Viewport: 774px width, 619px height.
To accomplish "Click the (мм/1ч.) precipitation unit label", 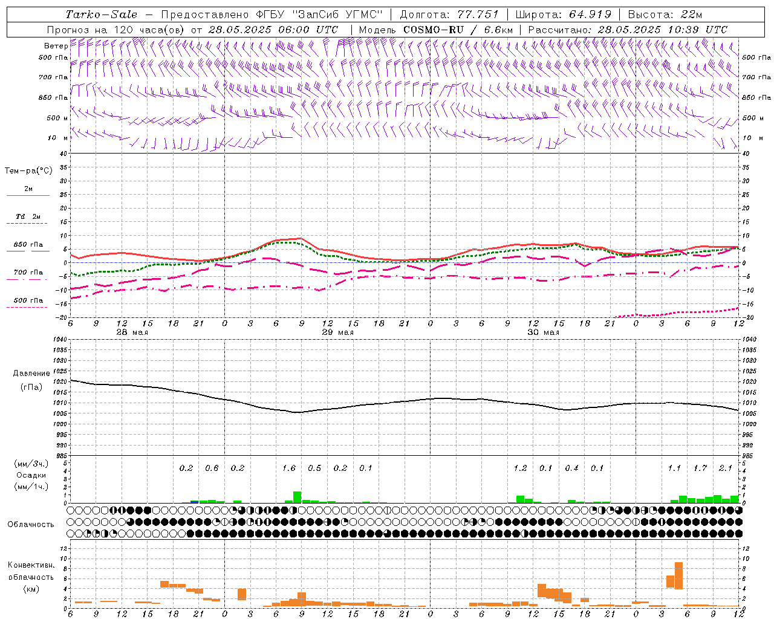I will (x=30, y=487).
